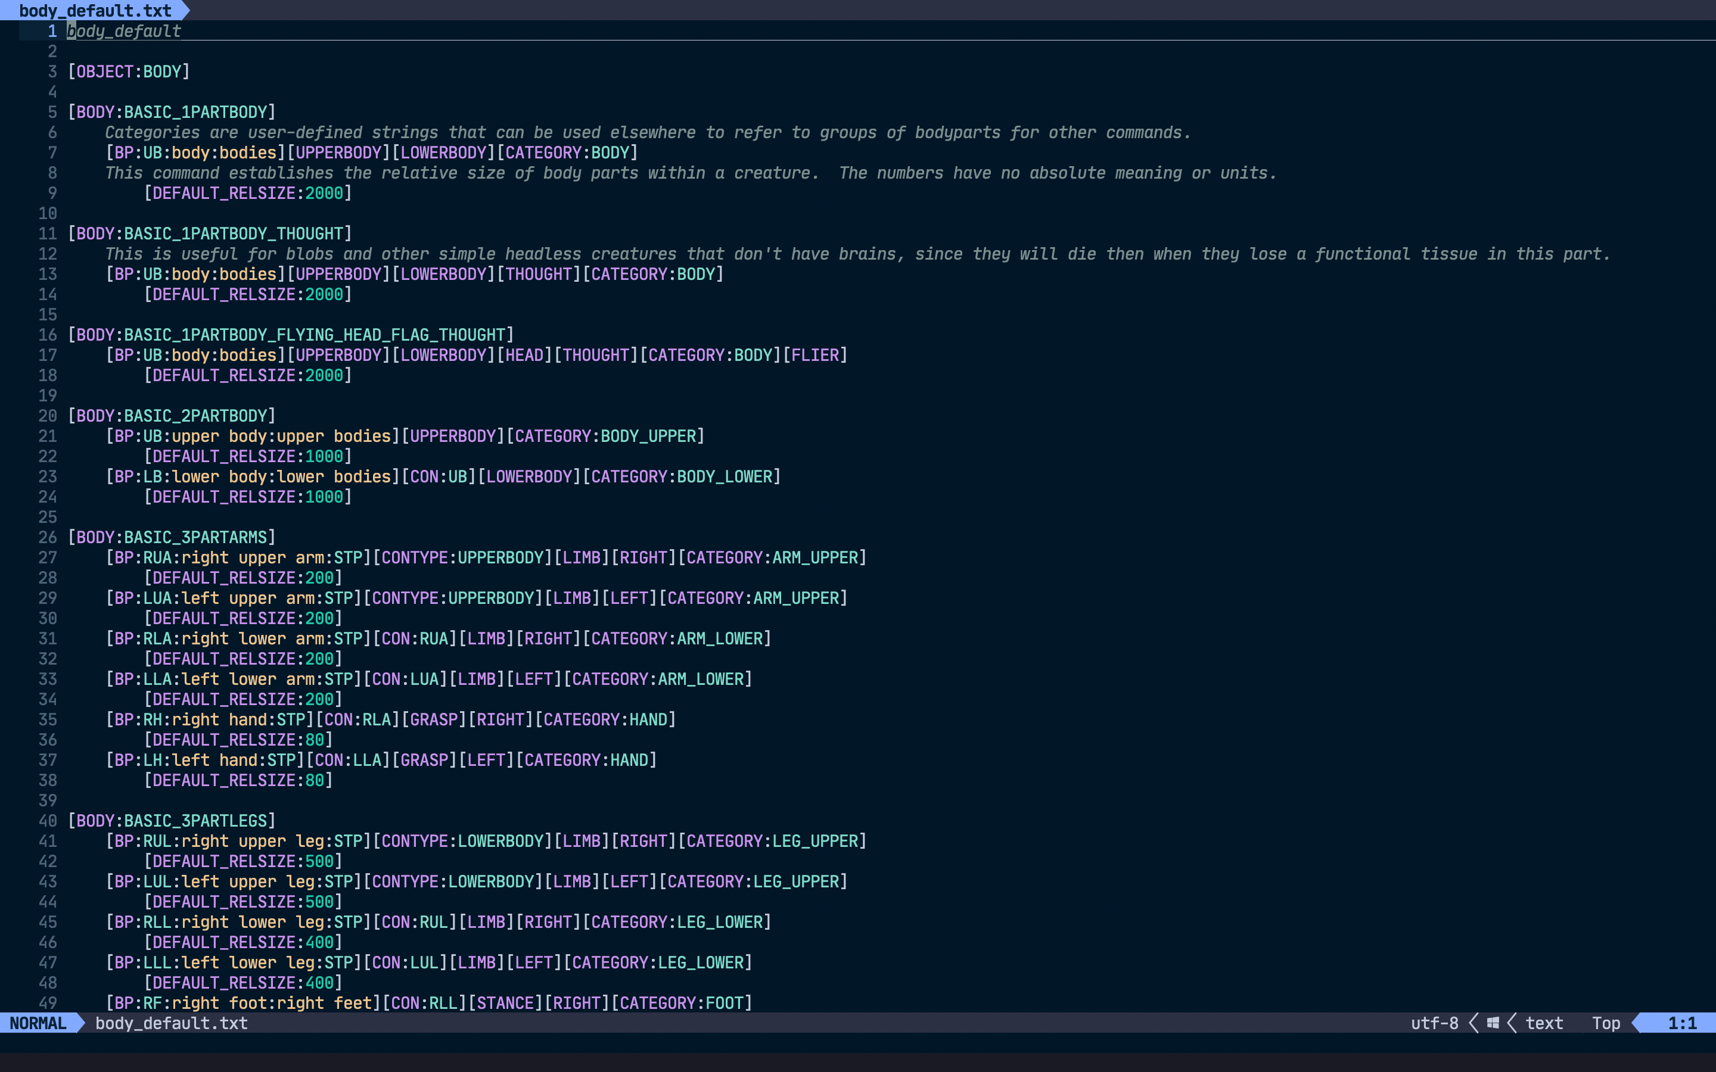This screenshot has height=1072, width=1716.
Task: Click [BODY:BASIC_3PARTARMS] on line 26
Action: point(172,537)
